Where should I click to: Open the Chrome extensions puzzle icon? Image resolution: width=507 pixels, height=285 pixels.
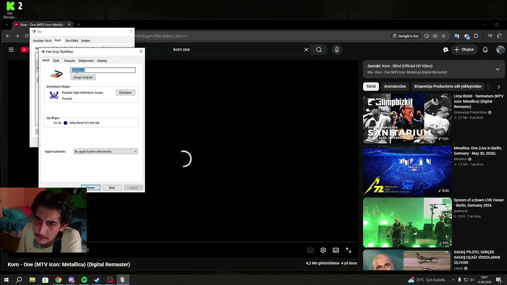[476, 36]
